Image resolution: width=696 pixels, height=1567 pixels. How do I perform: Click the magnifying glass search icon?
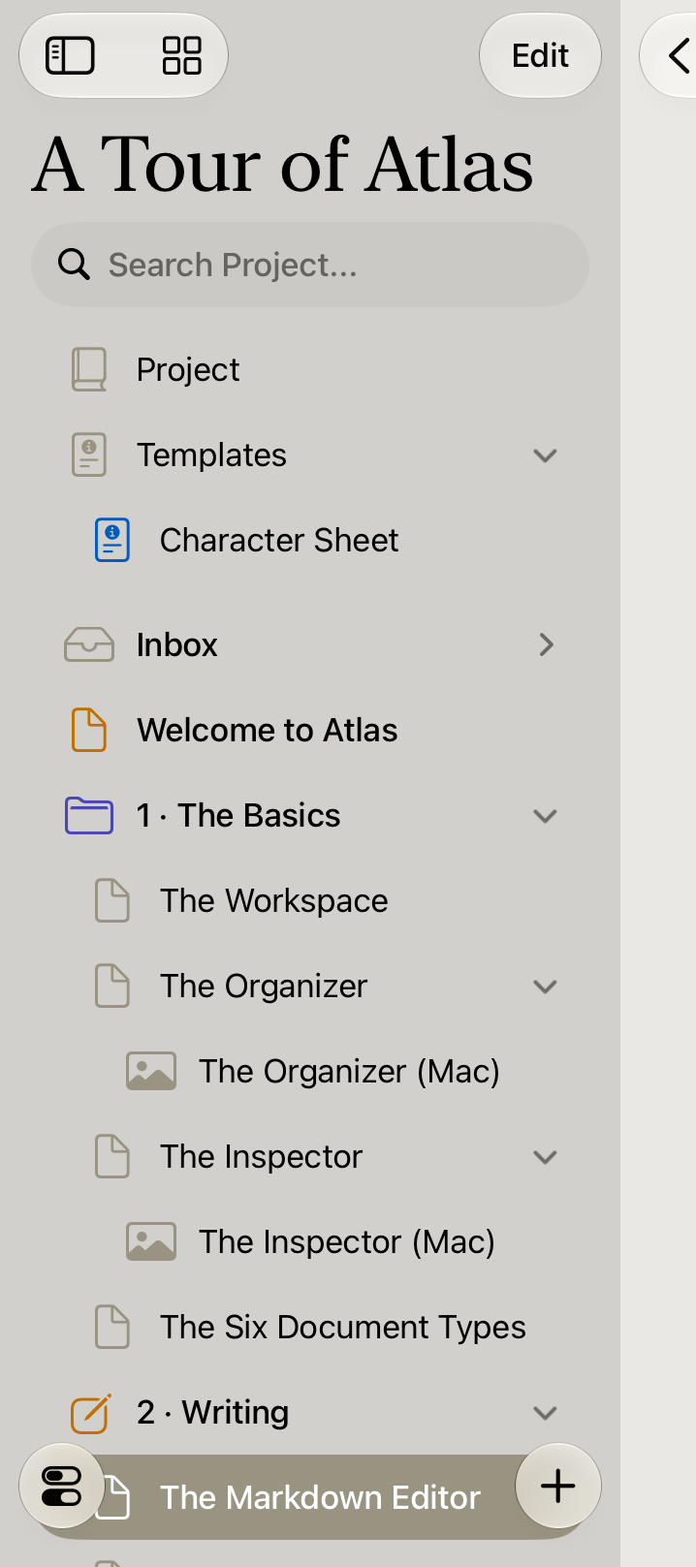tap(74, 264)
